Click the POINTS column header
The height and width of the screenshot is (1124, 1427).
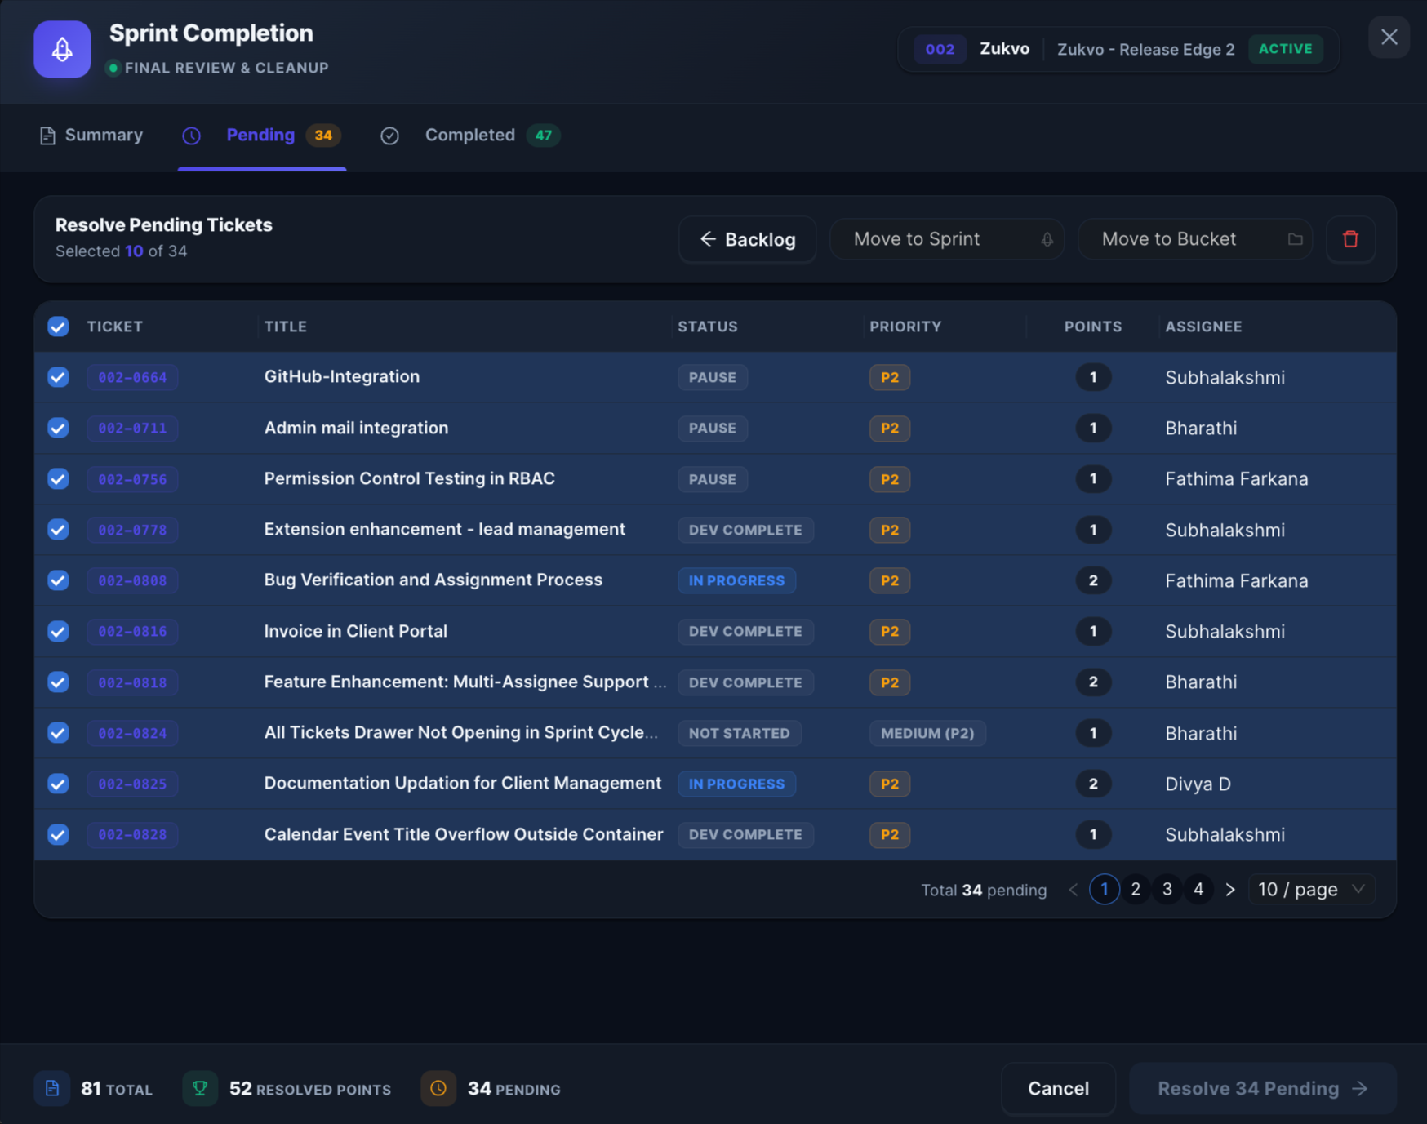(1092, 327)
